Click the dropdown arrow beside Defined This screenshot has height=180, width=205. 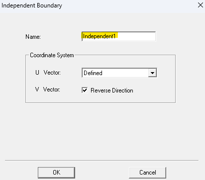(152, 73)
